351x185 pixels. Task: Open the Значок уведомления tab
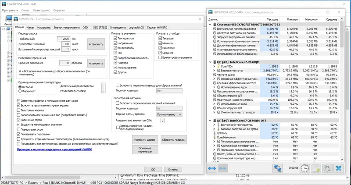[67, 28]
